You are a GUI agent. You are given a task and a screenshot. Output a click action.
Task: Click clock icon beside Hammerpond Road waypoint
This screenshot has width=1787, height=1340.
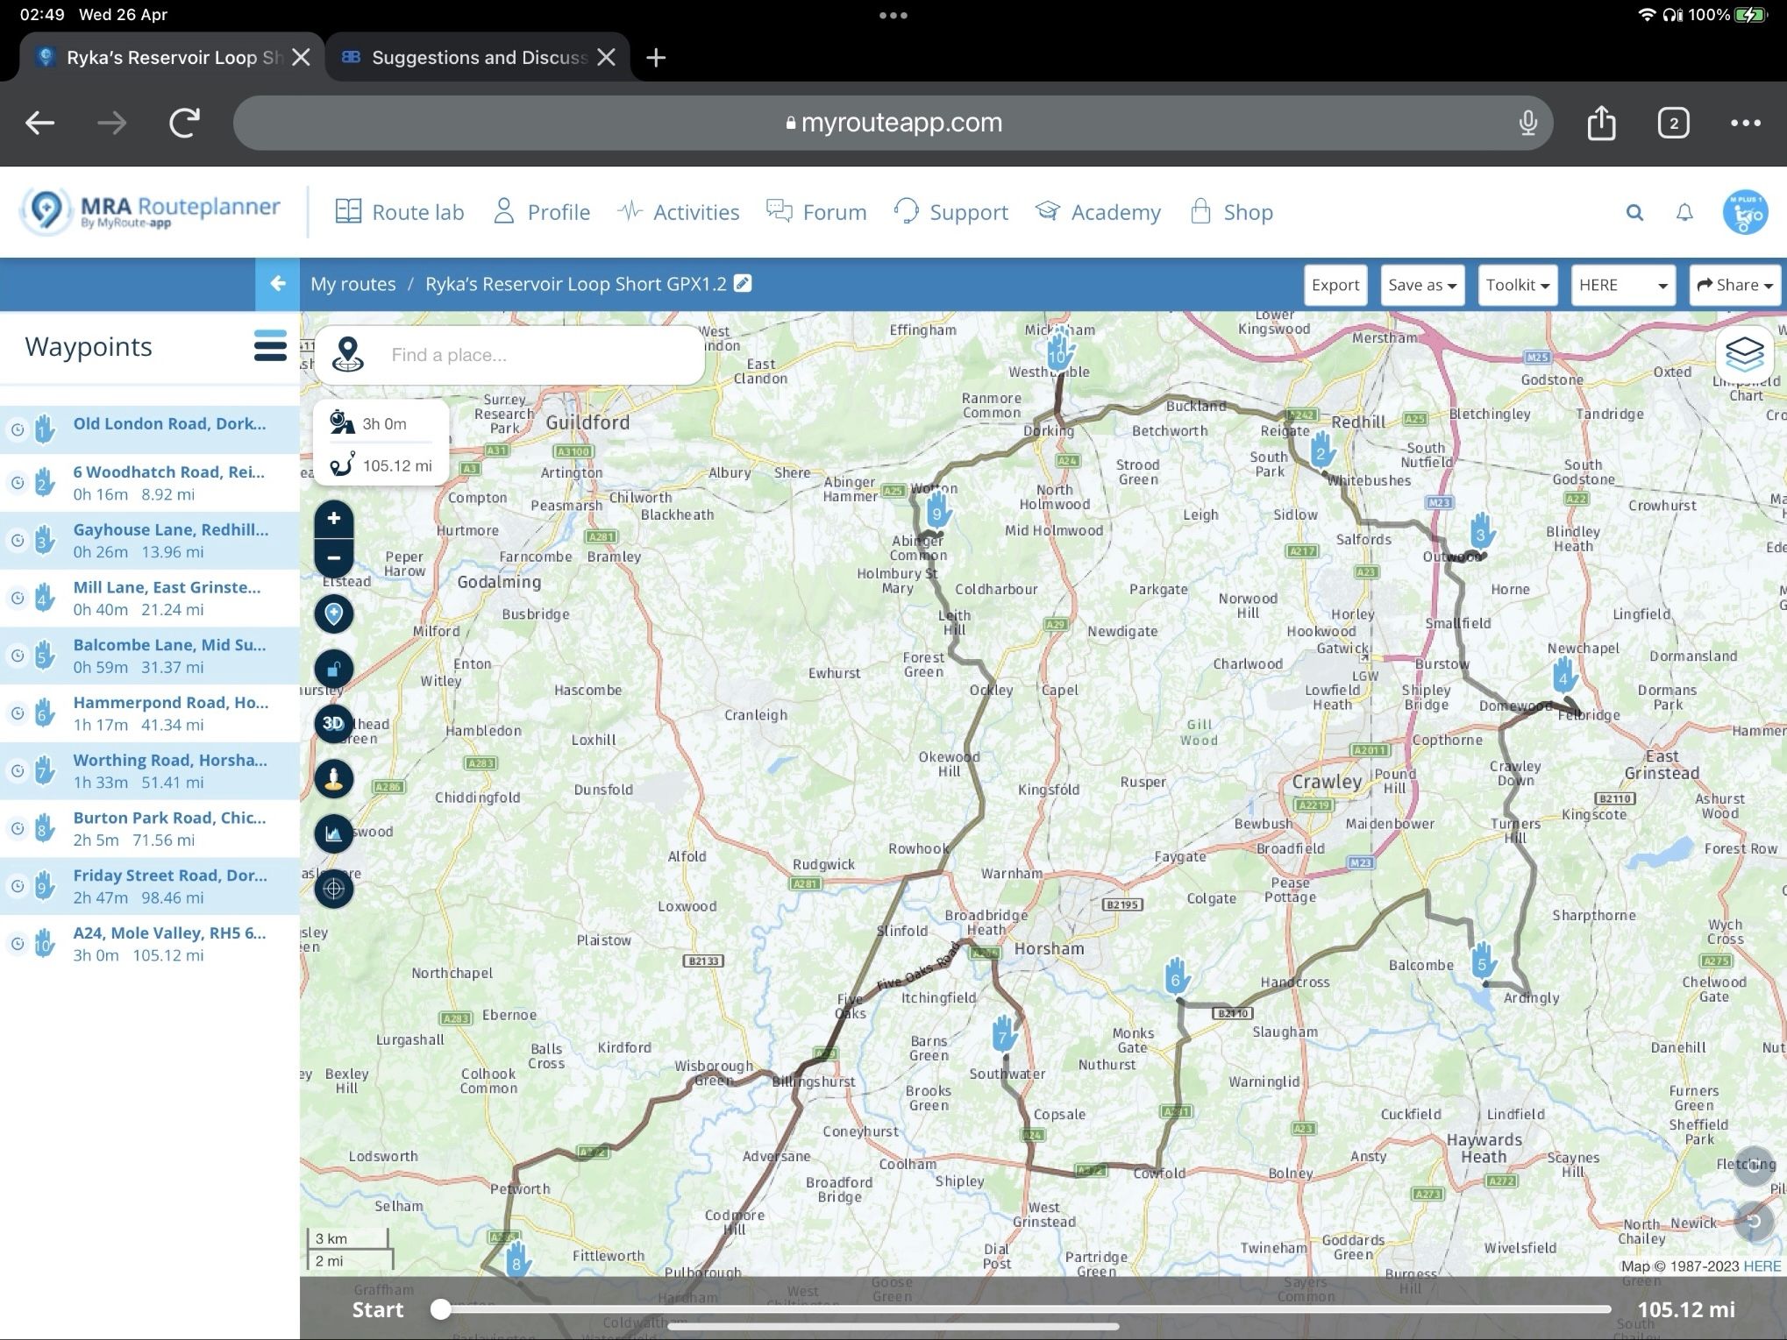[x=17, y=713]
